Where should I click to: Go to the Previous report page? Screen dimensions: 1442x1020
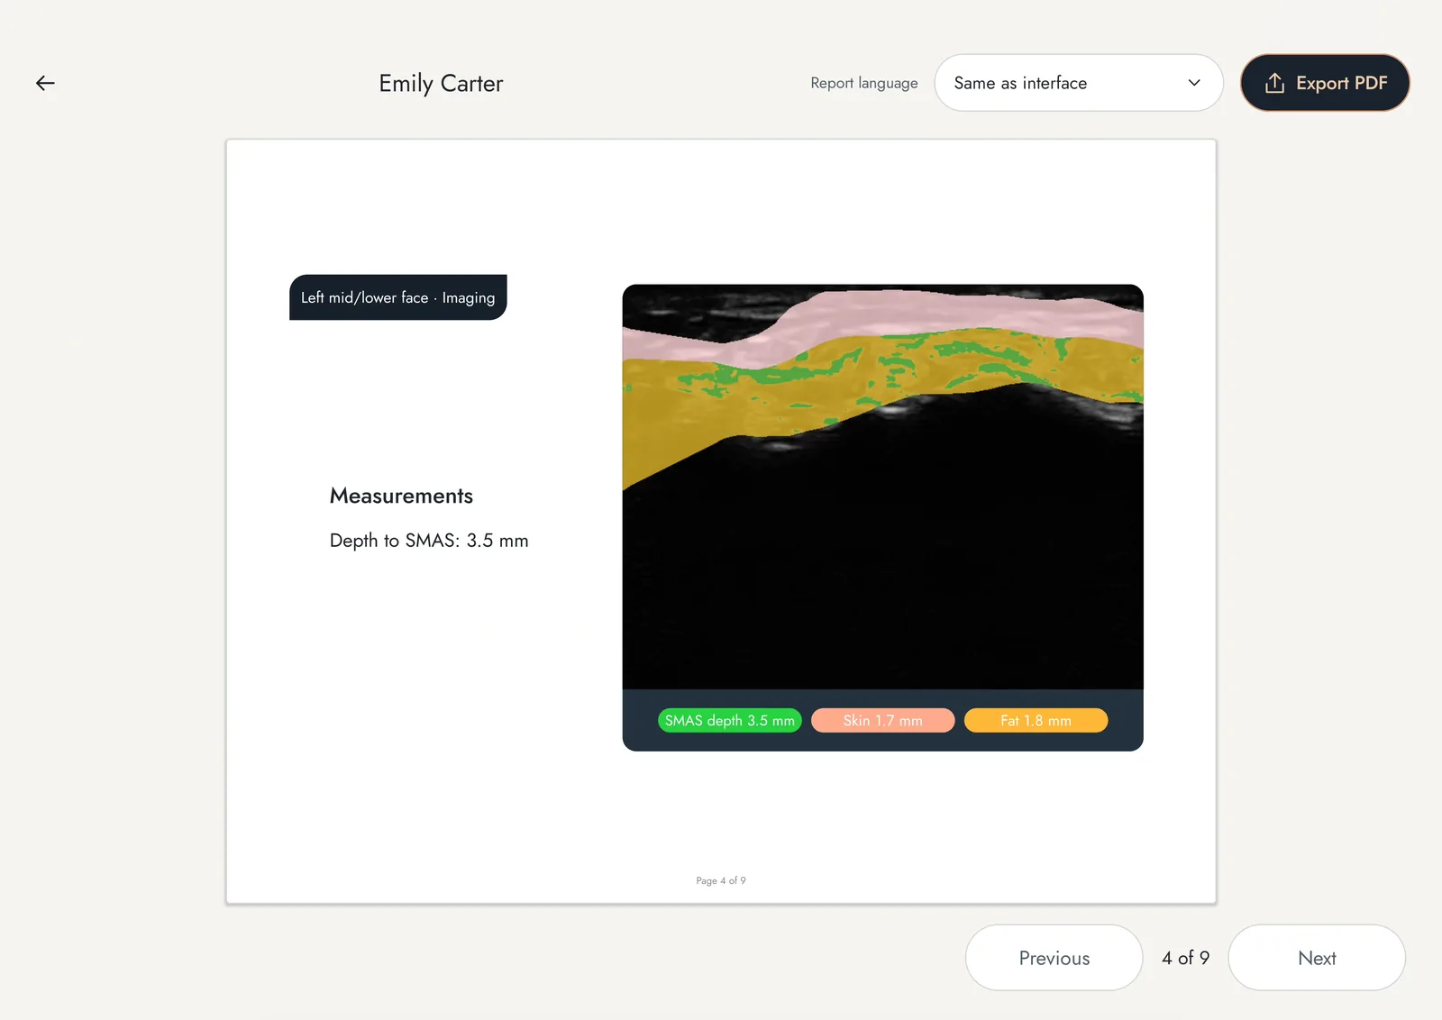(1054, 958)
